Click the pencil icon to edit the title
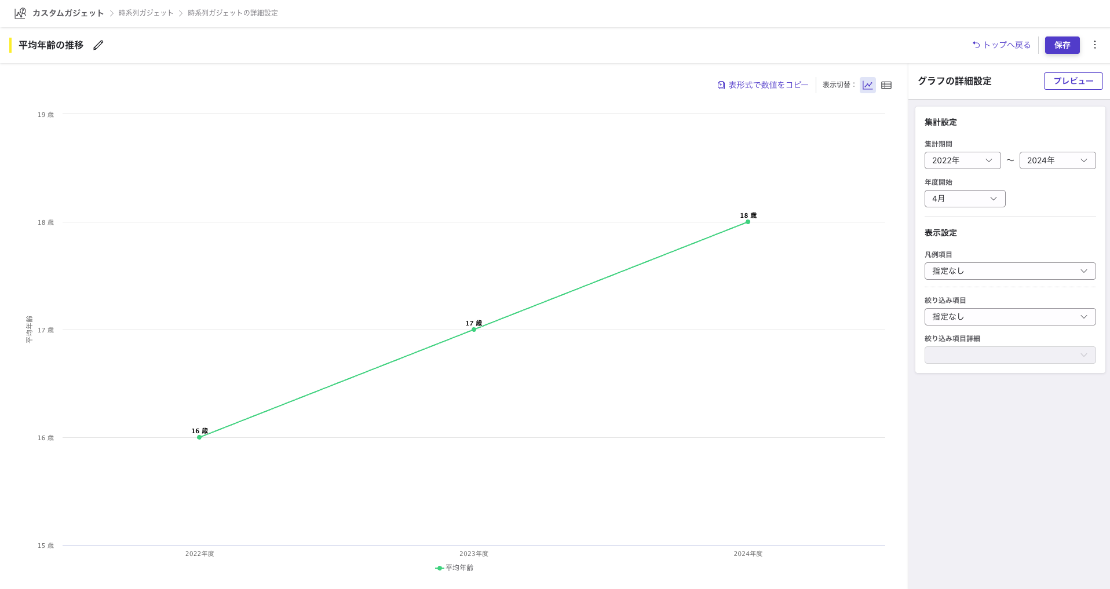The height and width of the screenshot is (589, 1110). [98, 45]
